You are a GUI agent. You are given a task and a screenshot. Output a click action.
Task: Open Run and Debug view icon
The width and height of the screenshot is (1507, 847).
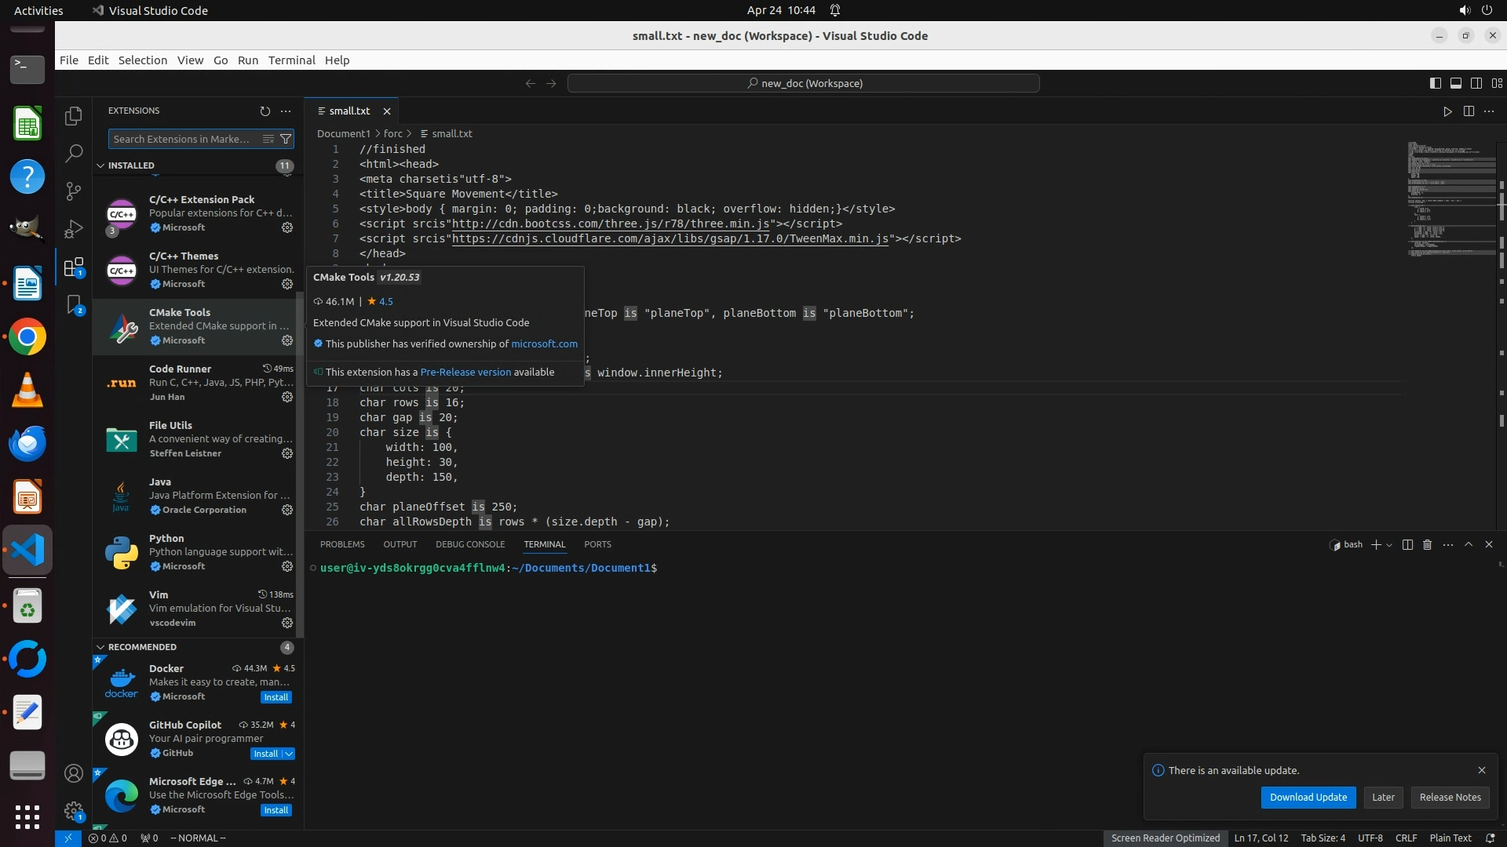(74, 229)
